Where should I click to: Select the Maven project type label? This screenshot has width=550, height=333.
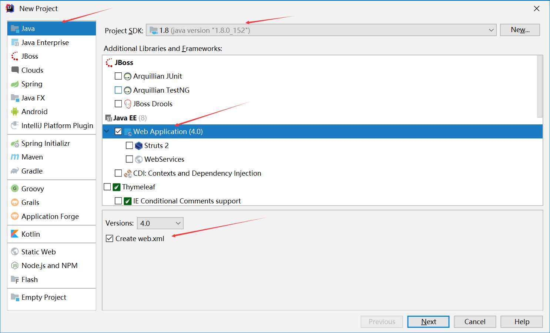tap(32, 157)
